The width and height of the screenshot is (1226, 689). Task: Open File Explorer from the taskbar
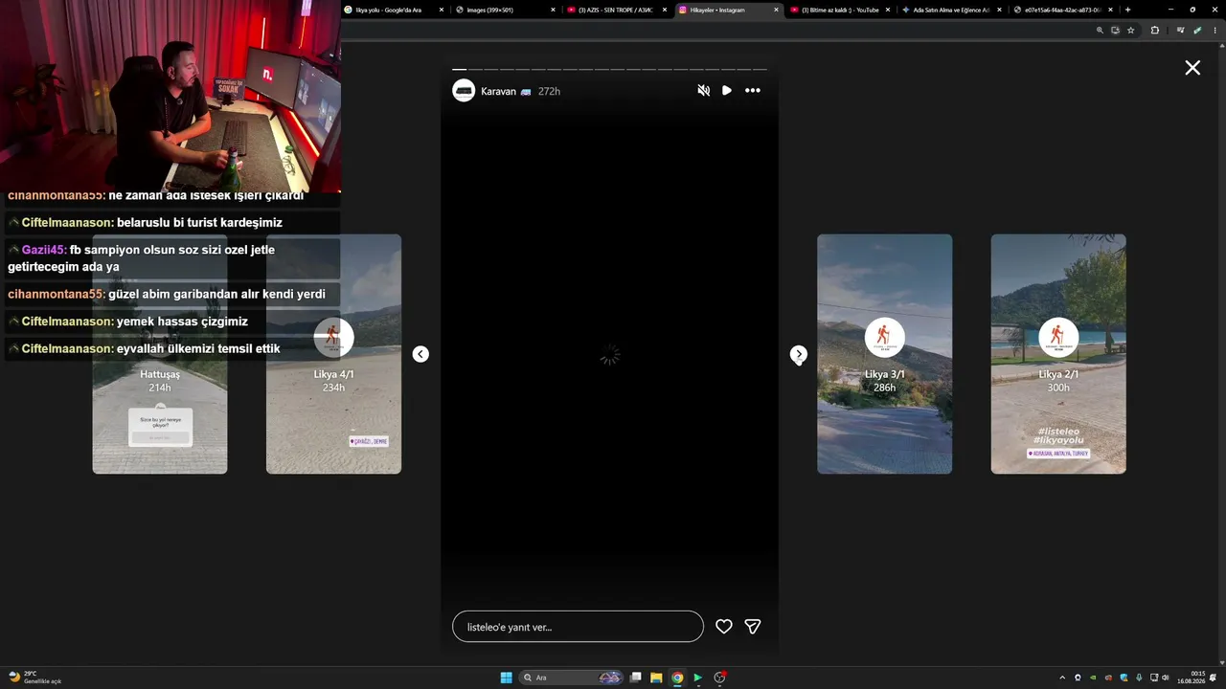coord(656,678)
